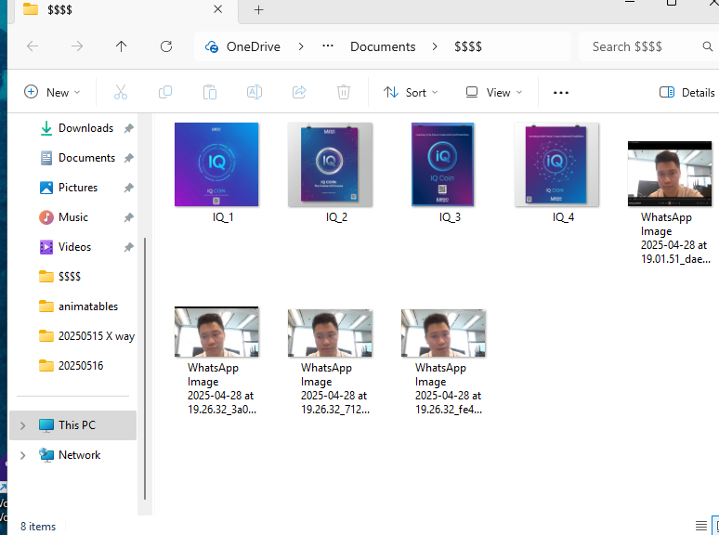Viewport: 719px width, 535px height.
Task: Click Documents in the address breadcrumb
Action: click(x=382, y=46)
